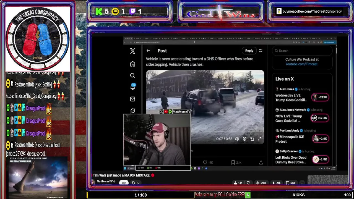Open reply filter settings icon beside Reply
Viewport: 354px width, 199px height.
tap(261, 51)
